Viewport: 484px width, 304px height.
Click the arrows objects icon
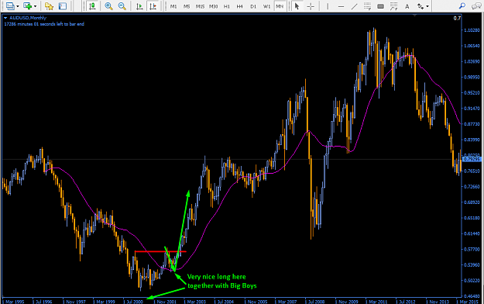click(x=420, y=6)
